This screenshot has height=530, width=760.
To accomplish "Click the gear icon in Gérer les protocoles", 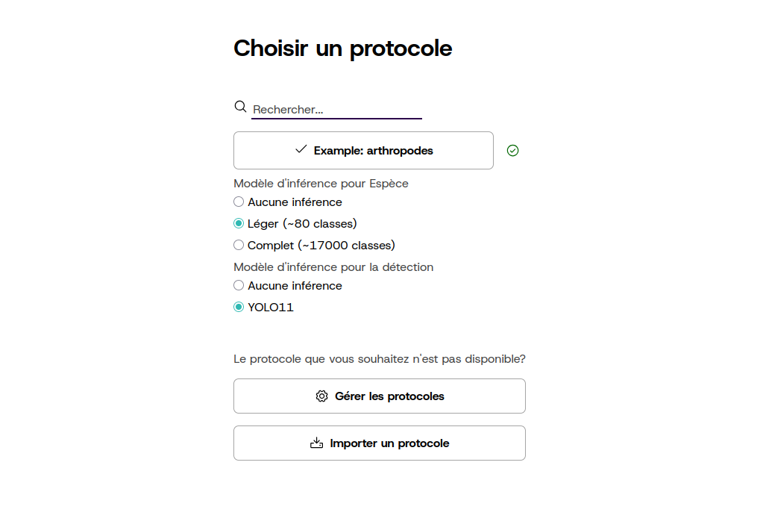I will point(322,396).
